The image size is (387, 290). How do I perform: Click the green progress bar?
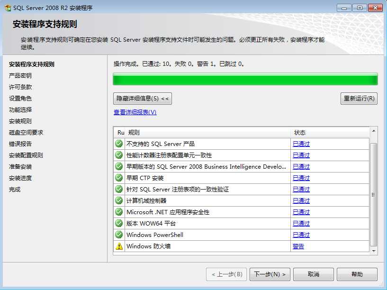point(245,79)
